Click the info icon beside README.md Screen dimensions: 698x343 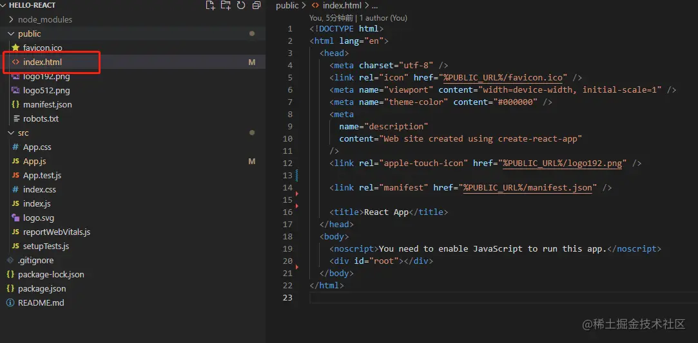click(10, 302)
